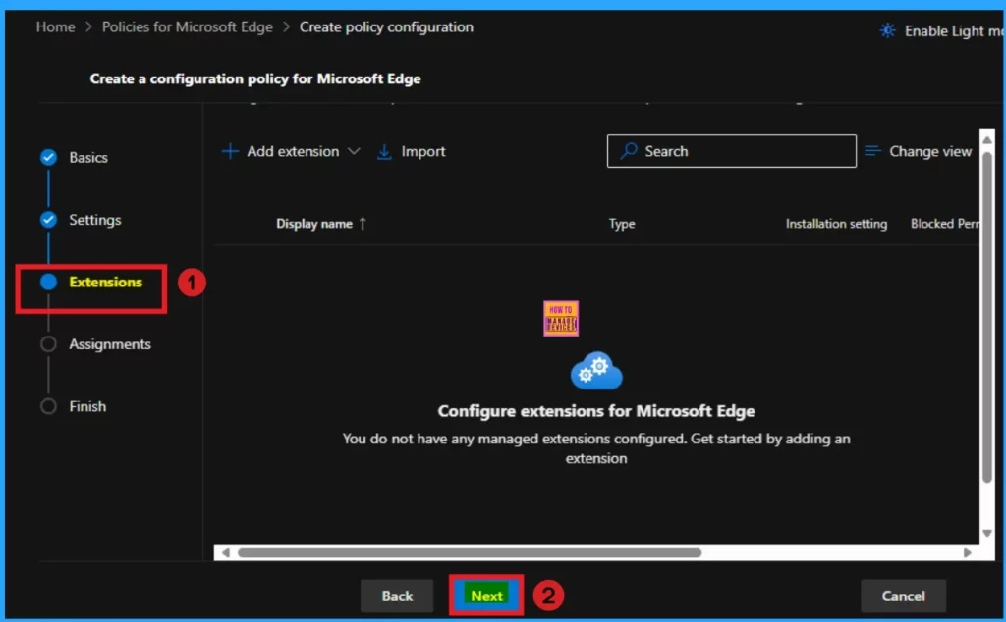Click the vertical scrollbar down arrow

[x=986, y=533]
